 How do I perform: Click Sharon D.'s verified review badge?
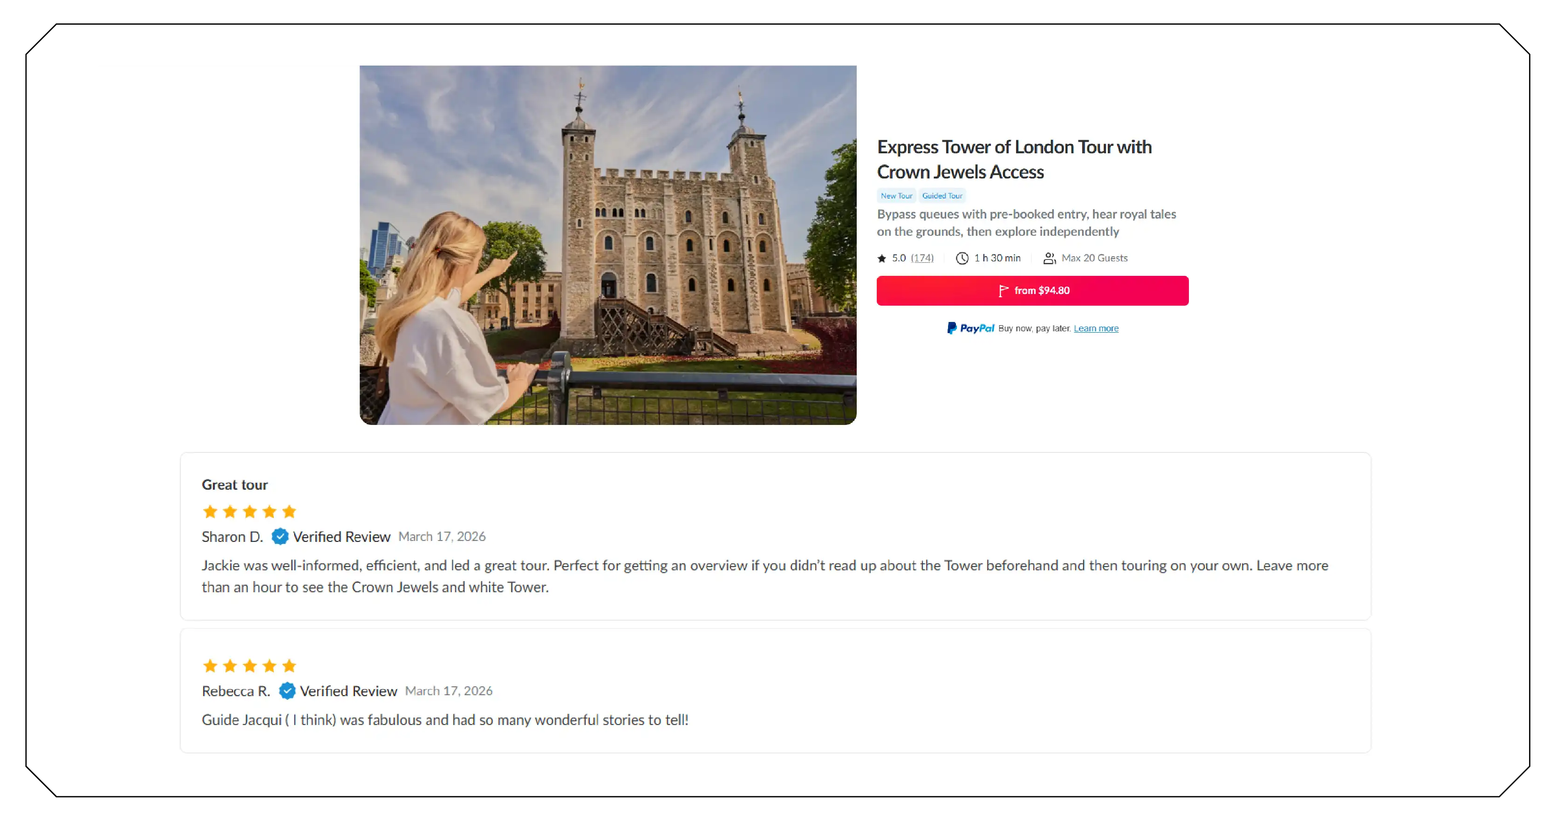[280, 536]
